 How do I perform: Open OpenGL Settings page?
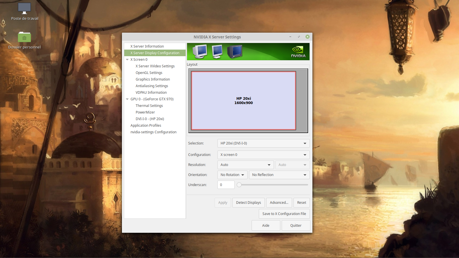click(x=149, y=73)
